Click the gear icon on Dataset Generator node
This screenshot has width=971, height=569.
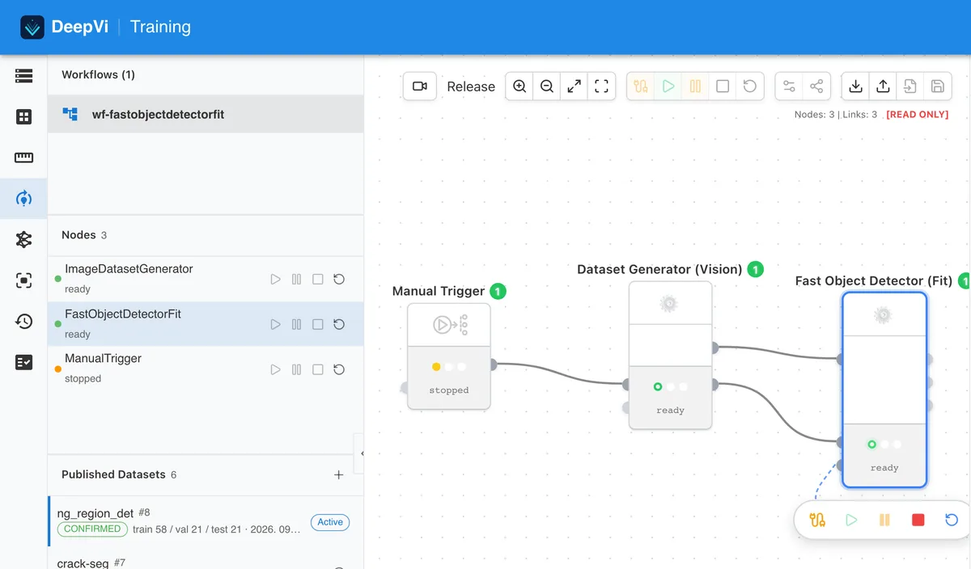click(668, 304)
